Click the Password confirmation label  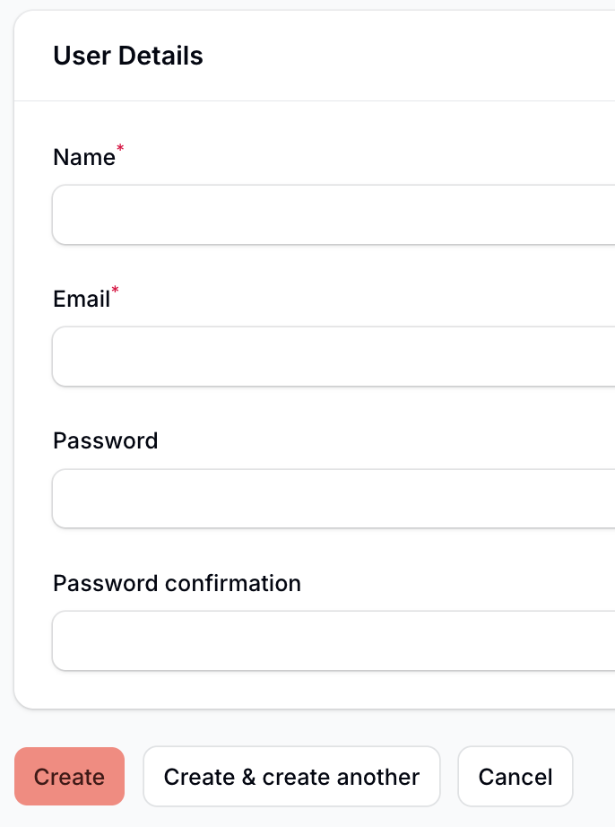(177, 583)
